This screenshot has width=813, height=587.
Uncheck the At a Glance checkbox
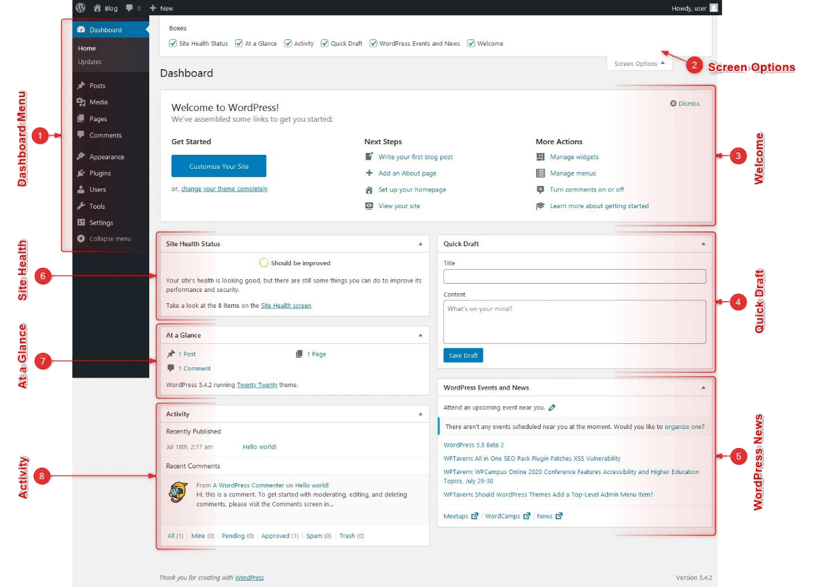239,44
